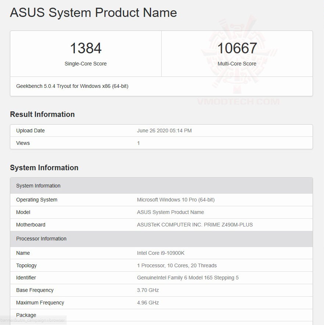Click the System Information heading

click(x=44, y=168)
